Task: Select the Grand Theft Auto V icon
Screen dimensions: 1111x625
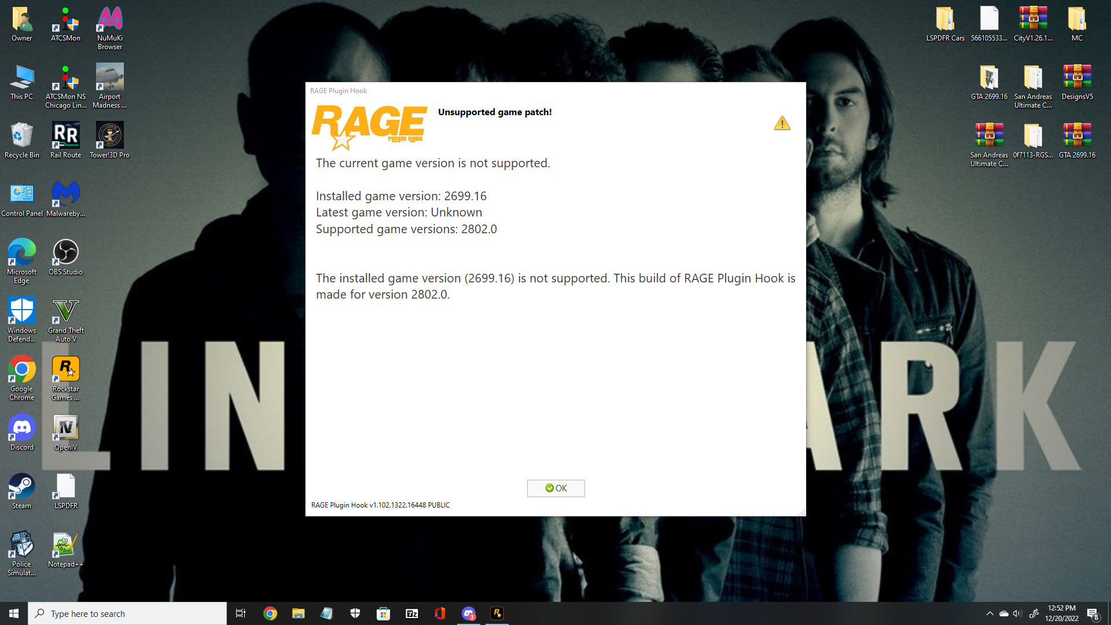Action: pyautogui.click(x=65, y=312)
